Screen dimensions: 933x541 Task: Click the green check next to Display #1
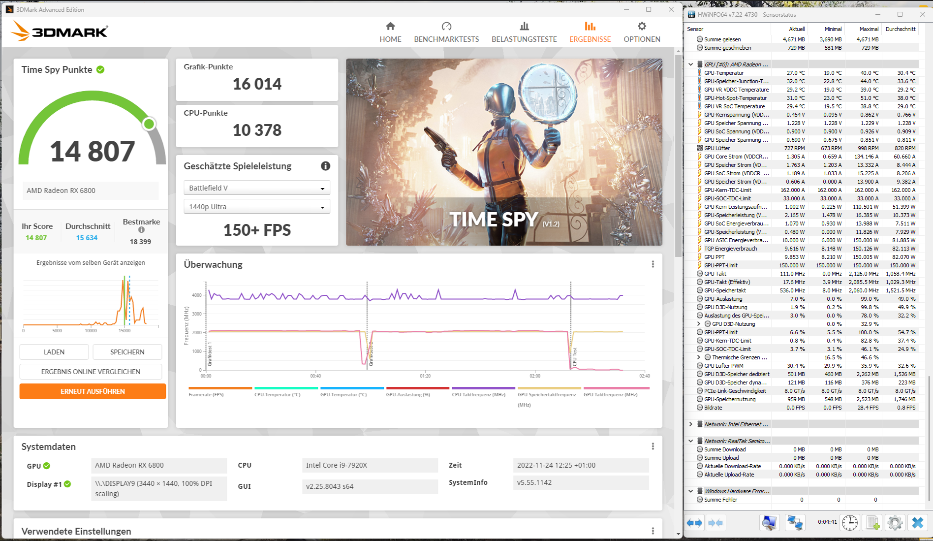(67, 484)
